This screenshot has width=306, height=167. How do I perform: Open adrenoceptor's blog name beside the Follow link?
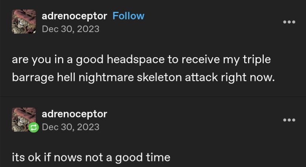point(75,16)
